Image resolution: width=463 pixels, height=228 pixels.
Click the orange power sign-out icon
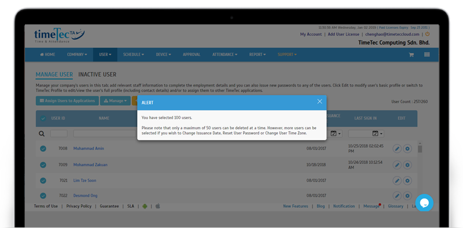[x=427, y=34]
